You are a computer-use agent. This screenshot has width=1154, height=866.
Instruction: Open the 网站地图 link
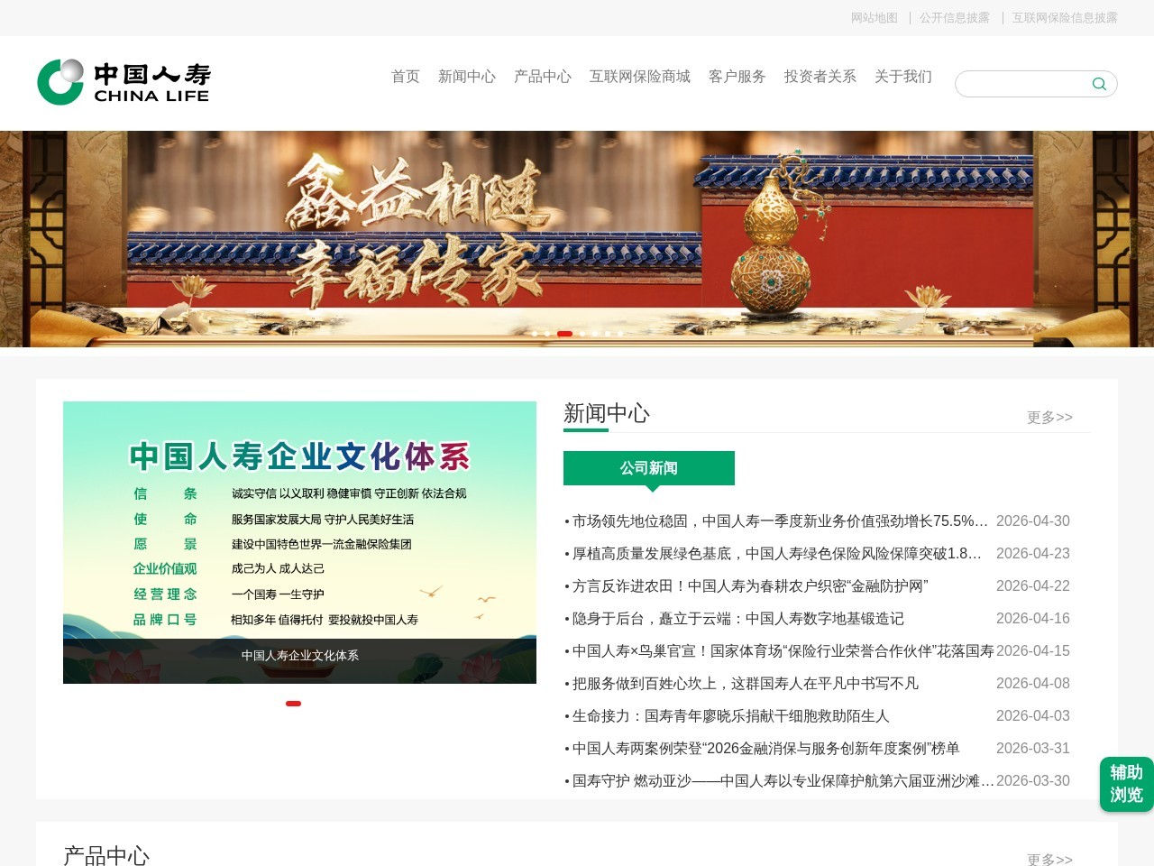coord(875,18)
